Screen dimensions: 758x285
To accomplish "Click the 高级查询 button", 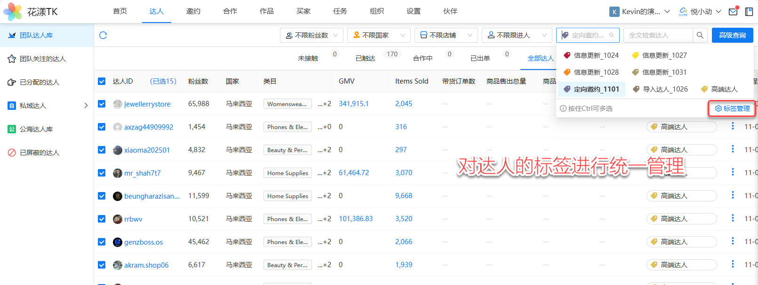I will pyautogui.click(x=732, y=35).
